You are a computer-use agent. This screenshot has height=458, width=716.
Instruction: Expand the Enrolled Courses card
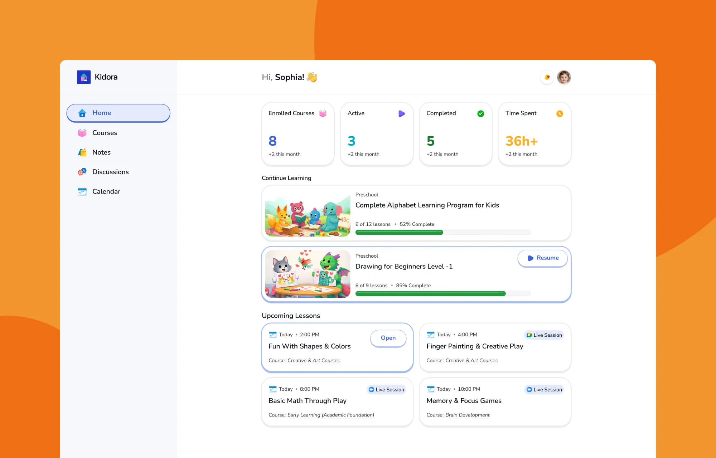(297, 134)
